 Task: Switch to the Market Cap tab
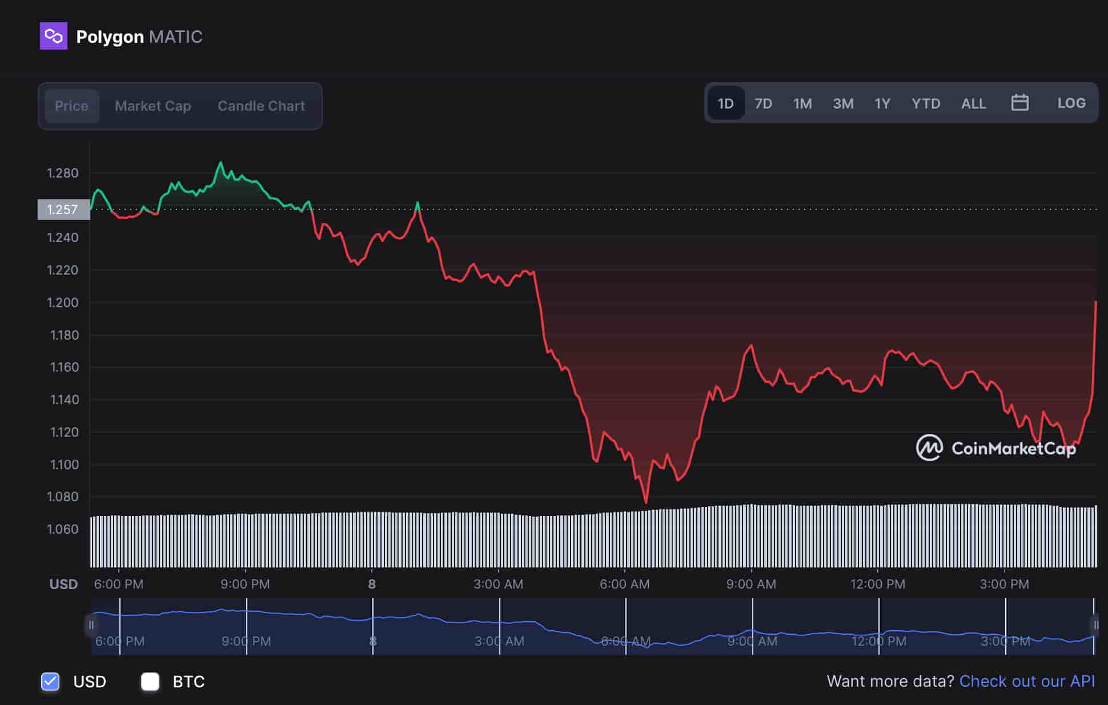click(152, 106)
